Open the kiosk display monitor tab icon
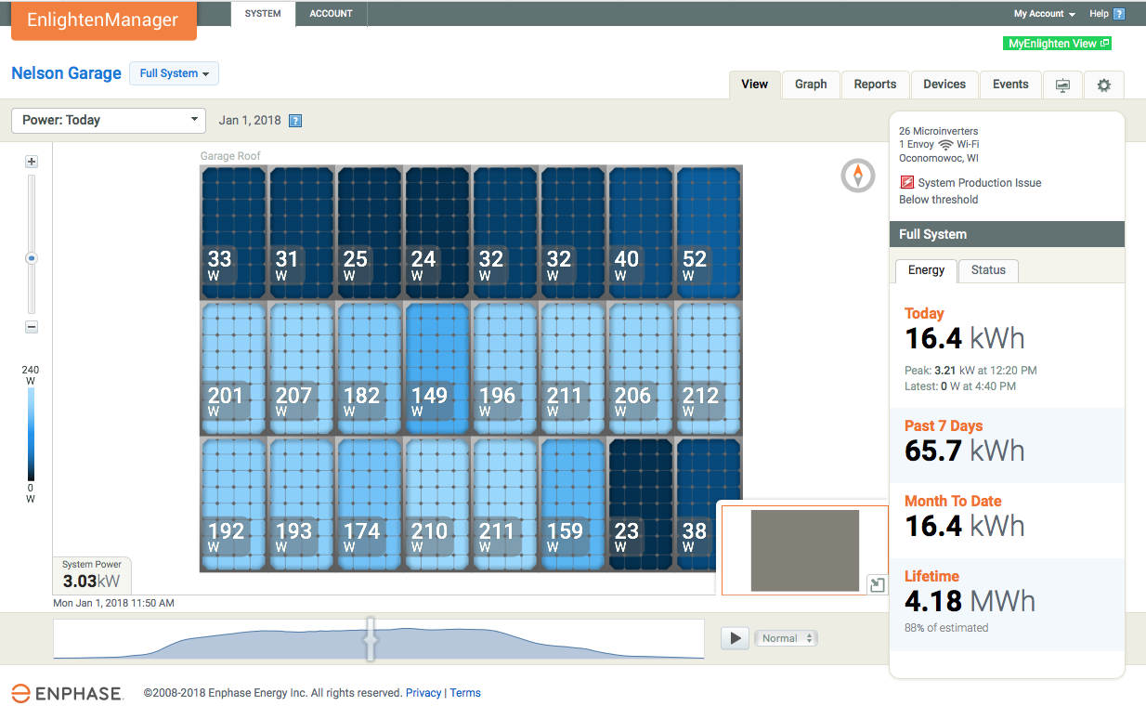Image resolution: width=1146 pixels, height=719 pixels. pos(1063,85)
